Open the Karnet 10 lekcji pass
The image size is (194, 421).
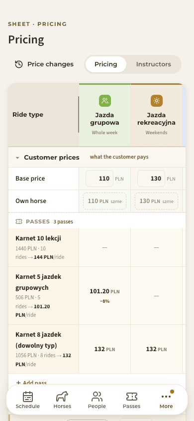click(44, 247)
